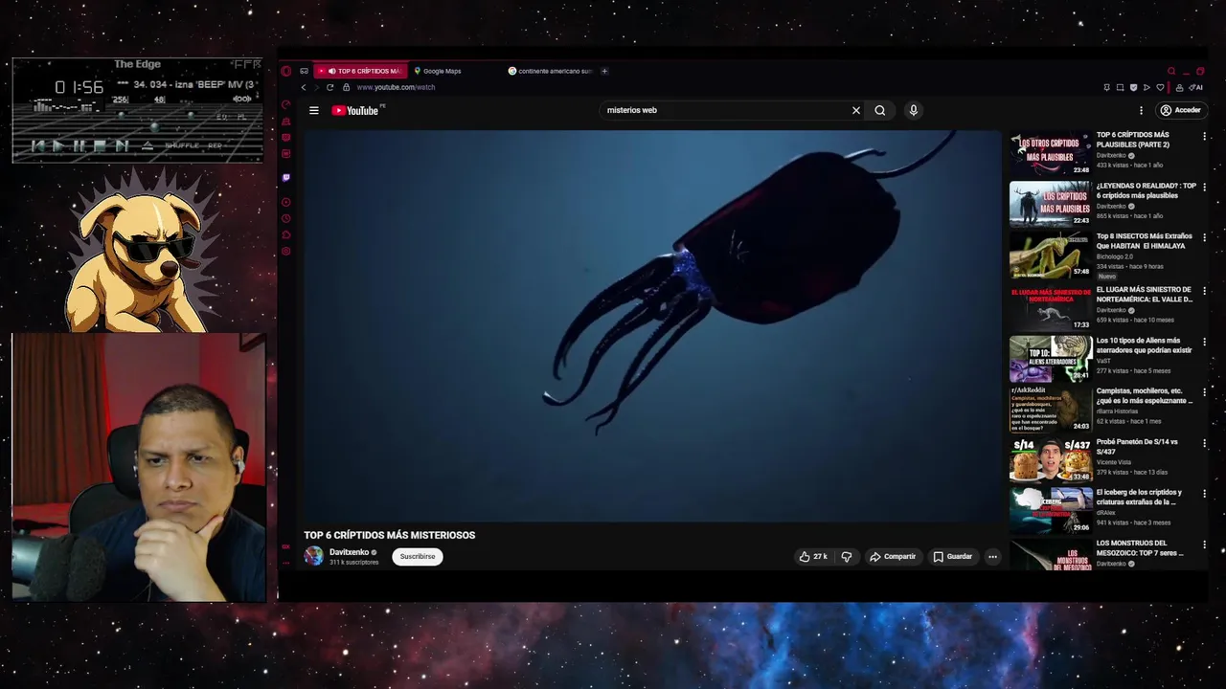The height and width of the screenshot is (689, 1226).
Task: Open options for 'Probé Panetón' video
Action: 1204,442
